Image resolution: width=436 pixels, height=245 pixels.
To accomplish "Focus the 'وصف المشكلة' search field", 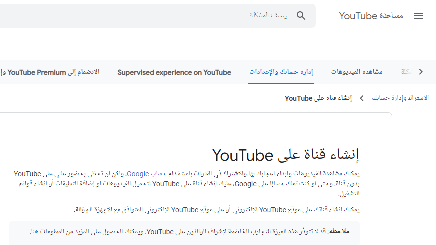I will pyautogui.click(x=158, y=16).
